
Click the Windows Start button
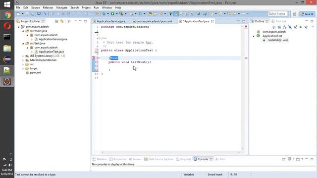[x=7, y=4]
